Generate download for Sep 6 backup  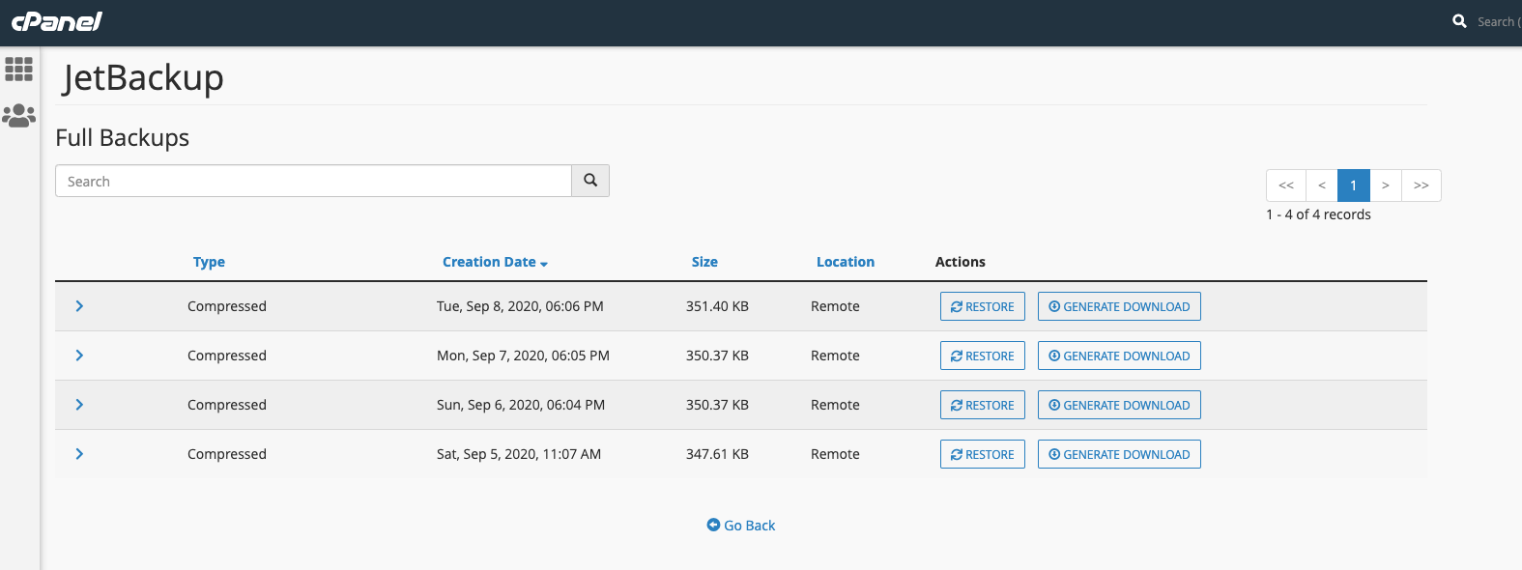pyautogui.click(x=1119, y=405)
